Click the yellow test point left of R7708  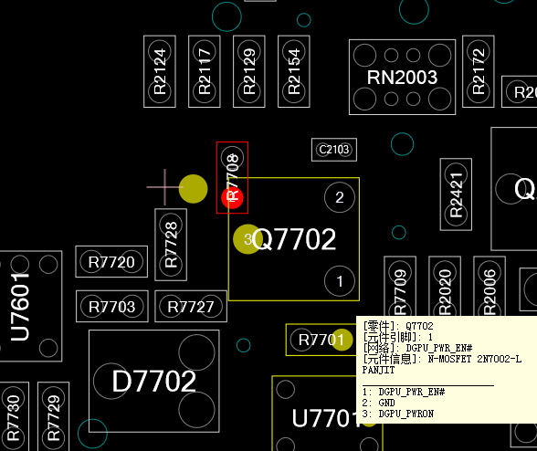[x=194, y=189]
